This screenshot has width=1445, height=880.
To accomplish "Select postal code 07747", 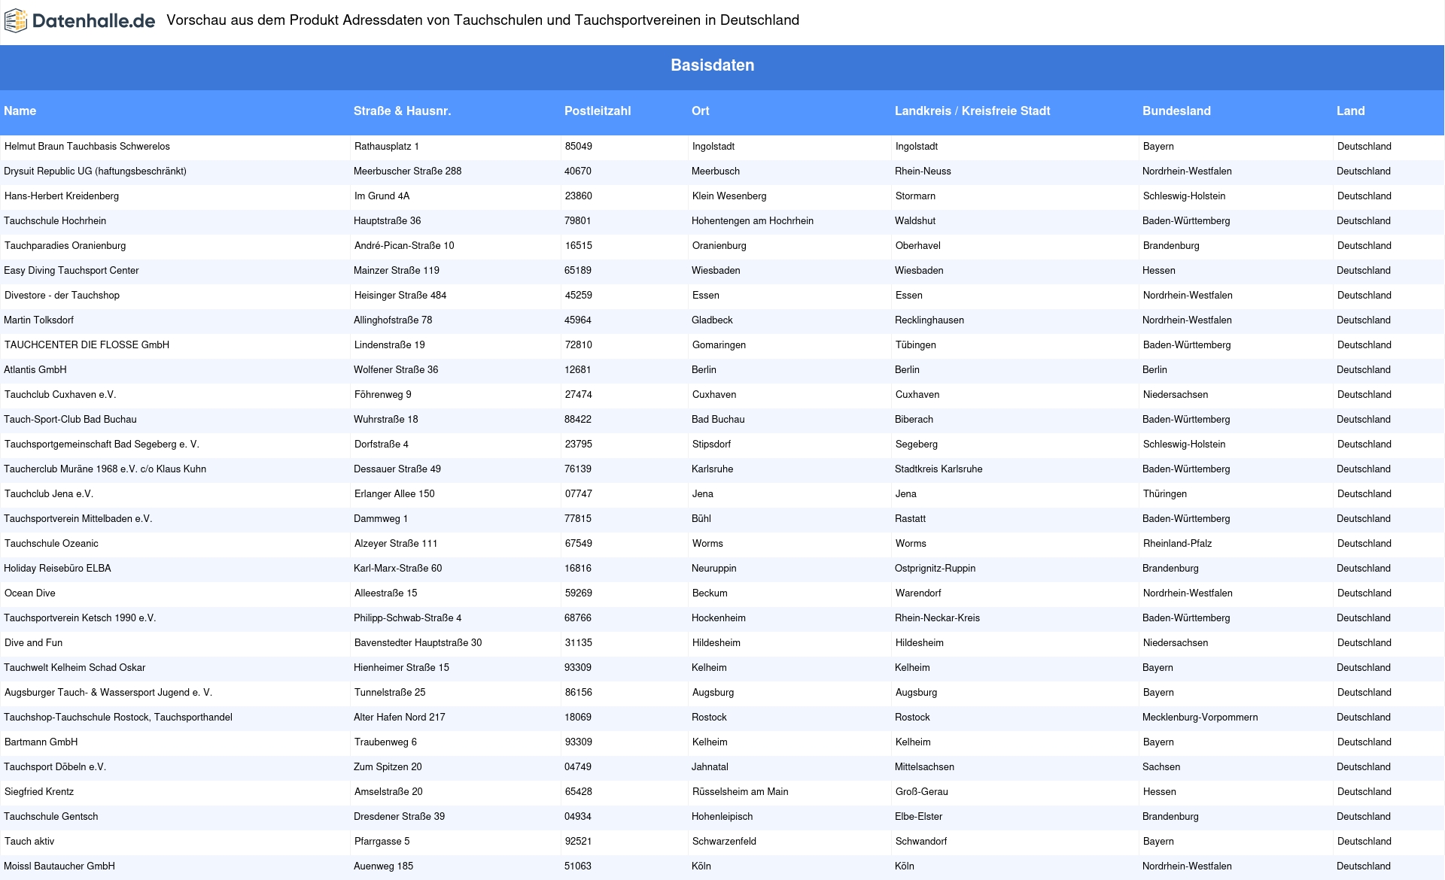I will [x=579, y=494].
